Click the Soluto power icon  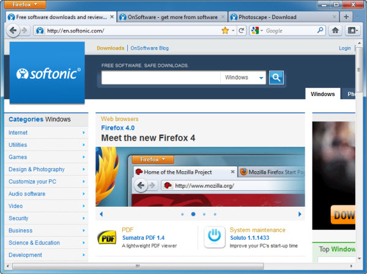[214, 237]
